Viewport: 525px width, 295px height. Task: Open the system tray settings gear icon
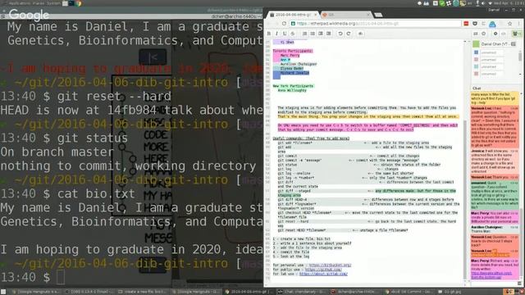pos(449,3)
